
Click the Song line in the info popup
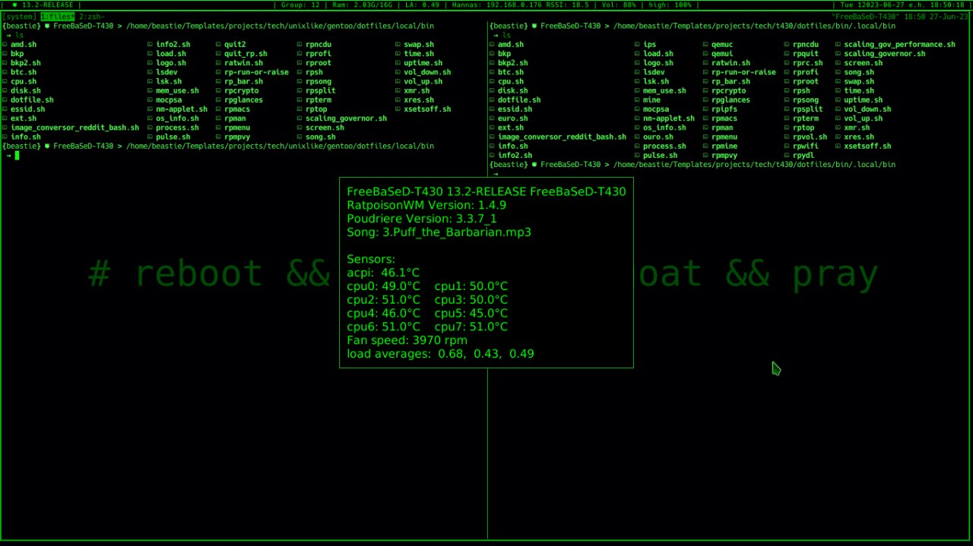point(439,232)
